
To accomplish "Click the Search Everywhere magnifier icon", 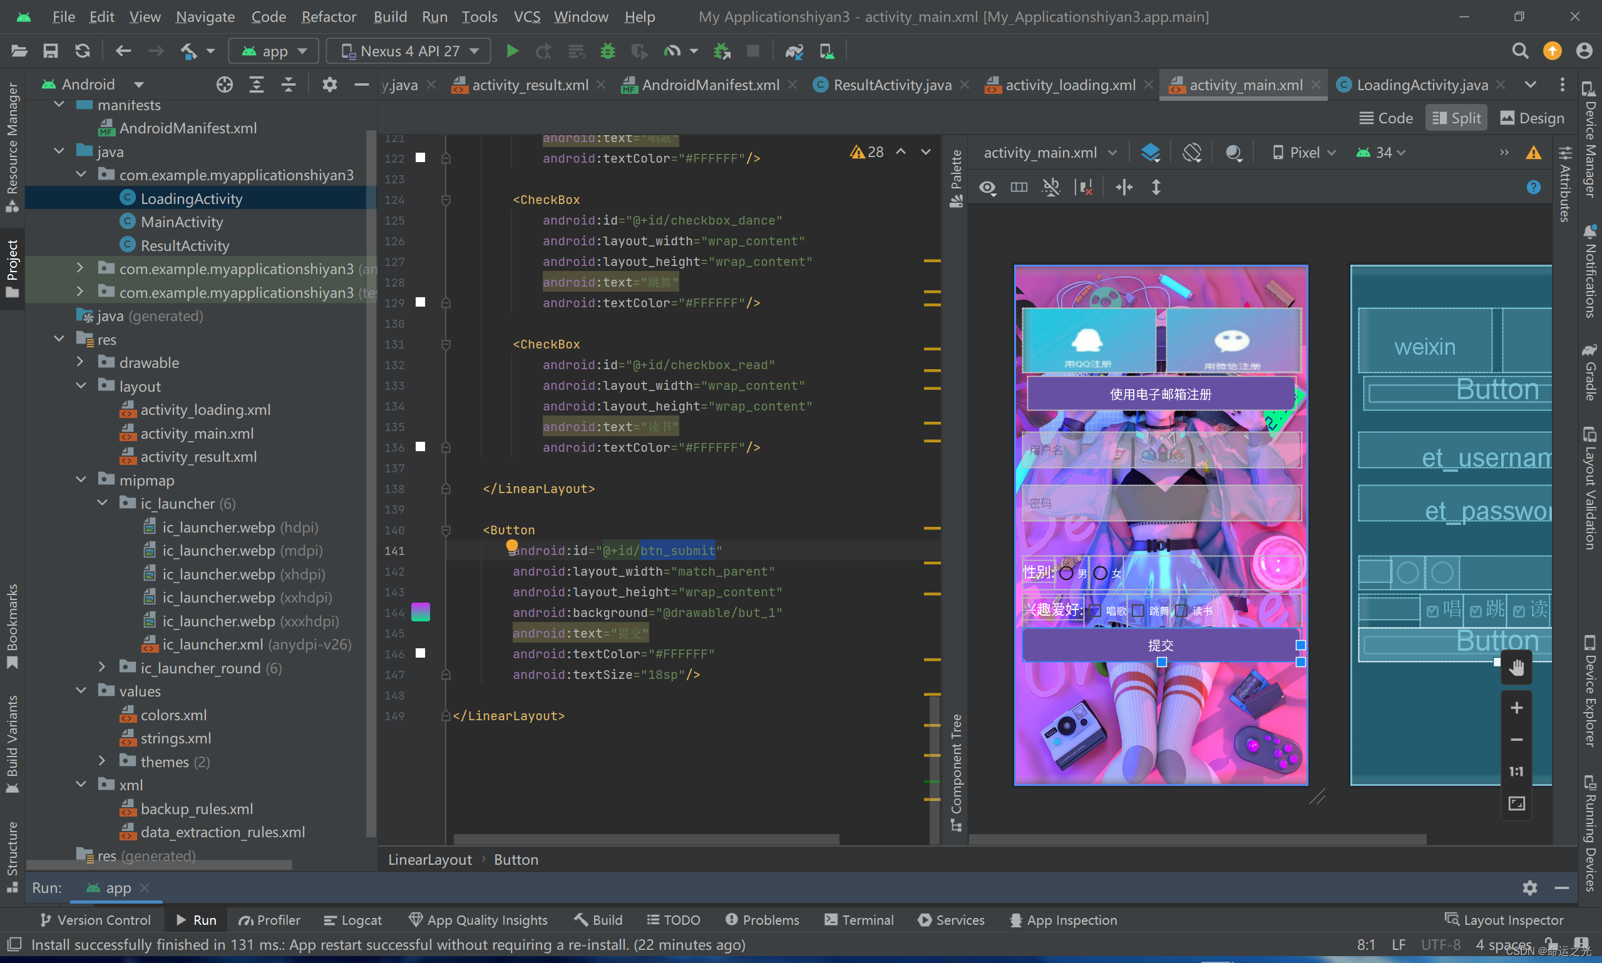I will point(1519,51).
